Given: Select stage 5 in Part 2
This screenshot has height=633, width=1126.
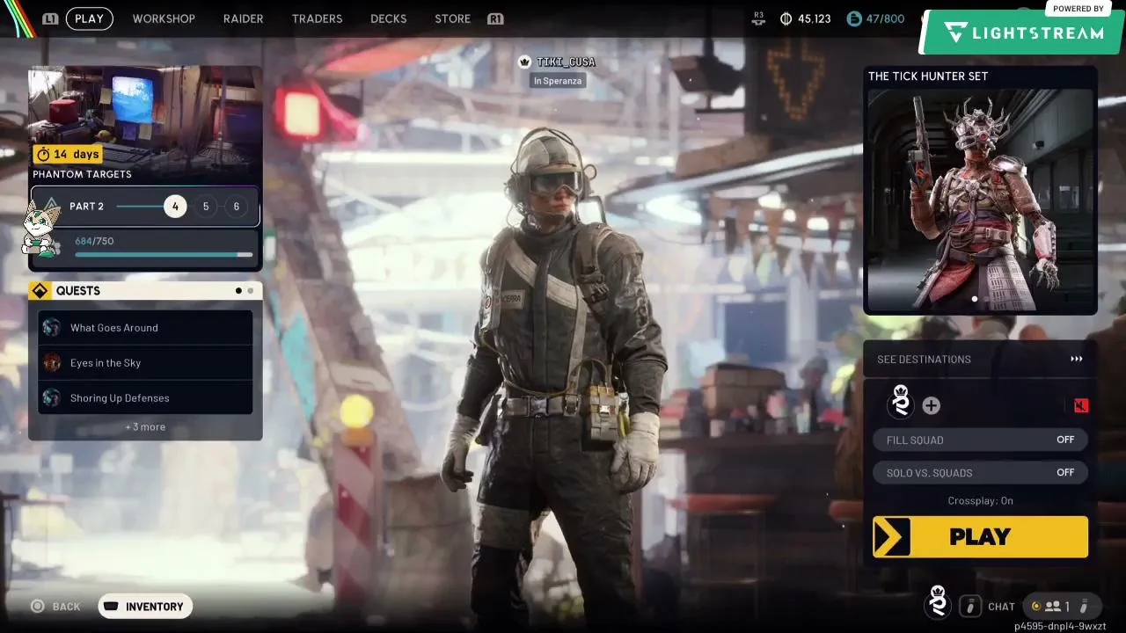Looking at the screenshot, I should (x=206, y=207).
